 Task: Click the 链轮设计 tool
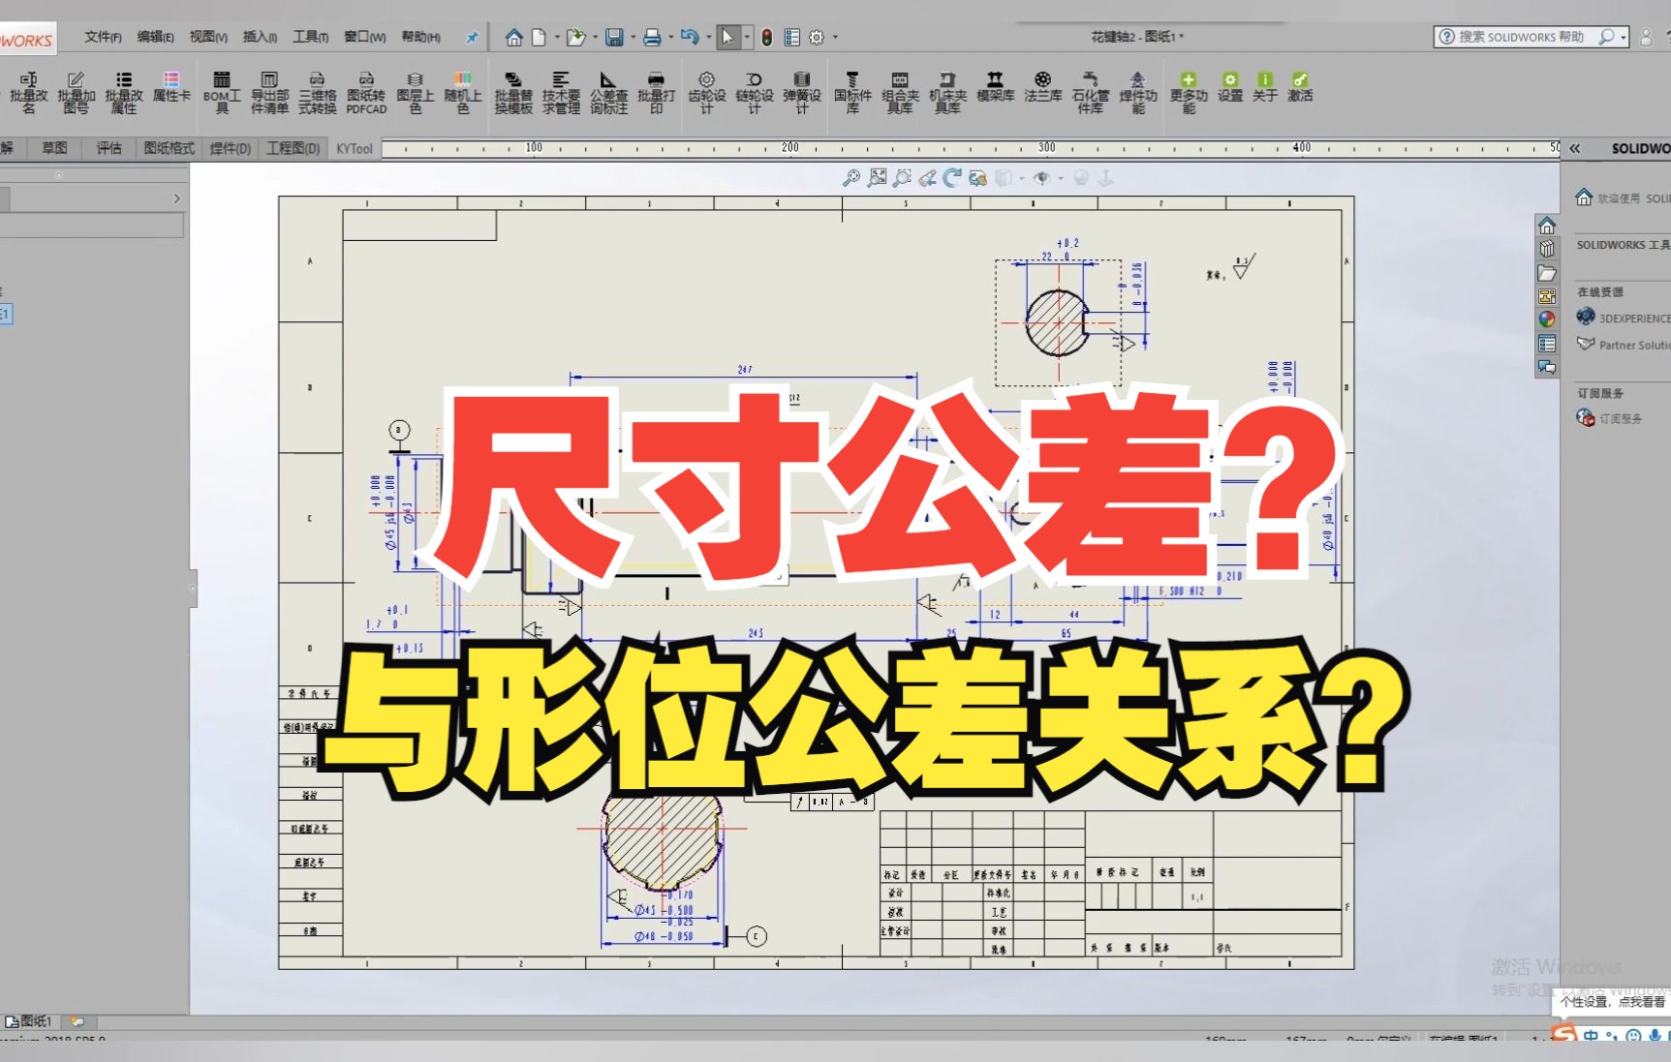point(755,93)
